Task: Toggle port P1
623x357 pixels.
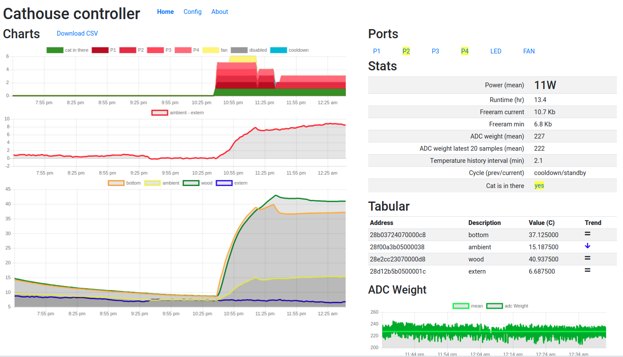Action: tap(376, 51)
